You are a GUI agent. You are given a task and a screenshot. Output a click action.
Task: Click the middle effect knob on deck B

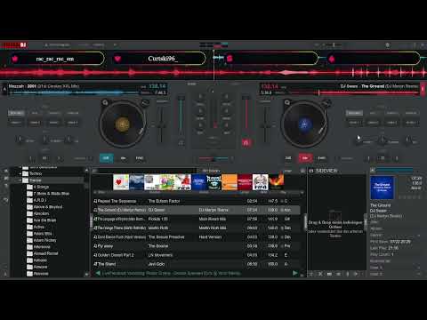383,140
